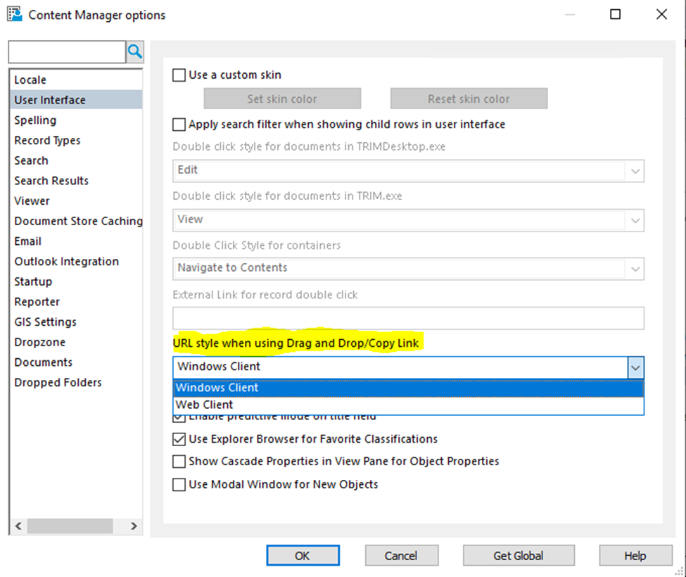Image resolution: width=686 pixels, height=577 pixels.
Task: Select the GIS Settings category in sidebar
Action: point(45,322)
